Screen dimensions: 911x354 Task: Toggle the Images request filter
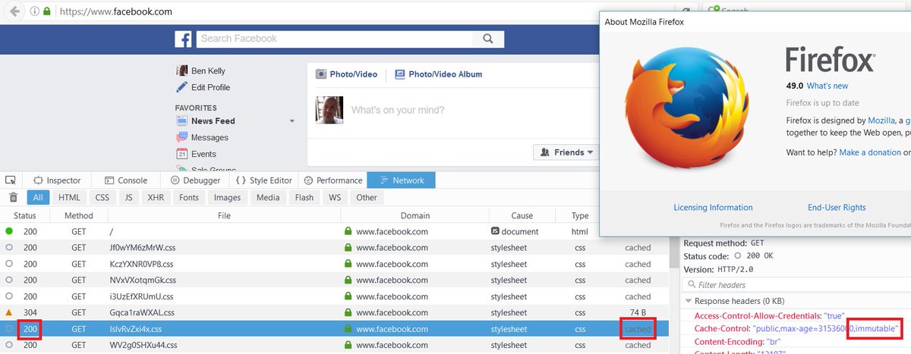227,197
